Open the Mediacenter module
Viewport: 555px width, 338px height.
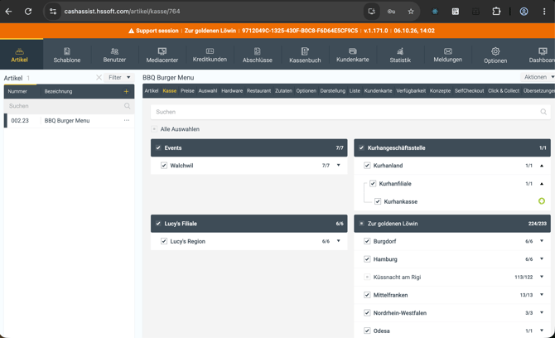click(x=162, y=56)
